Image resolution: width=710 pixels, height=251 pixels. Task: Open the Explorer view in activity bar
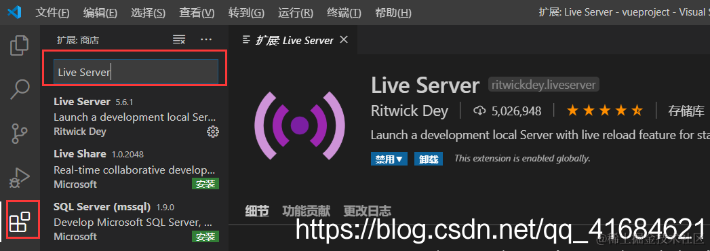point(20,45)
